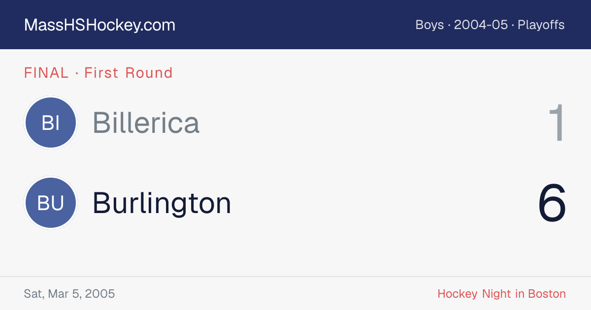Select the Boys category label
Image resolution: width=591 pixels, height=310 pixels.
pyautogui.click(x=429, y=25)
